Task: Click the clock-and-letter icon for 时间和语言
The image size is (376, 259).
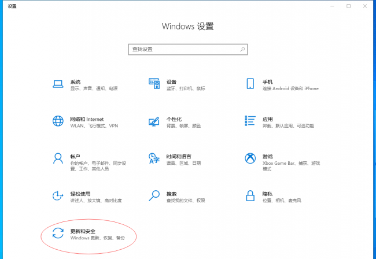Action: point(154,158)
